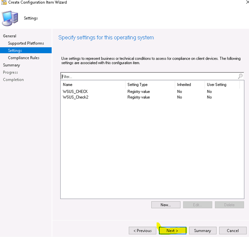Close the Create Configuration Item Wizard window

(x=247, y=2)
